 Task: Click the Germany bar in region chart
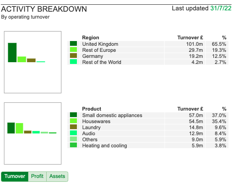31,60
